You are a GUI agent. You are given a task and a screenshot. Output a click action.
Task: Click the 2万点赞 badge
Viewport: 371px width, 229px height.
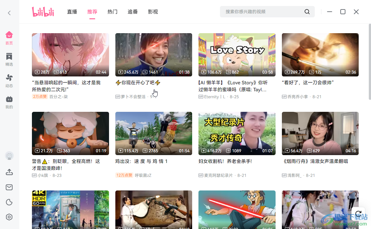point(40,97)
